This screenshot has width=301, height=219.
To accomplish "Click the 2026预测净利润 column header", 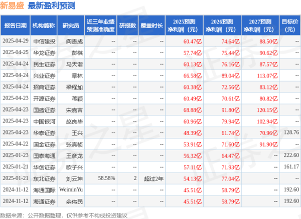I will click(222, 25).
